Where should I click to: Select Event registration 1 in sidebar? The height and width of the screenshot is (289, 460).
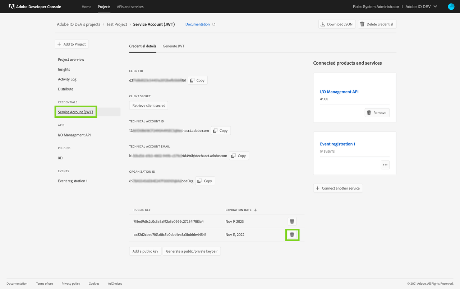73,181
